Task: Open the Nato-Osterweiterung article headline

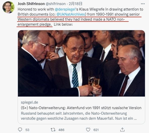Action: coord(81,108)
